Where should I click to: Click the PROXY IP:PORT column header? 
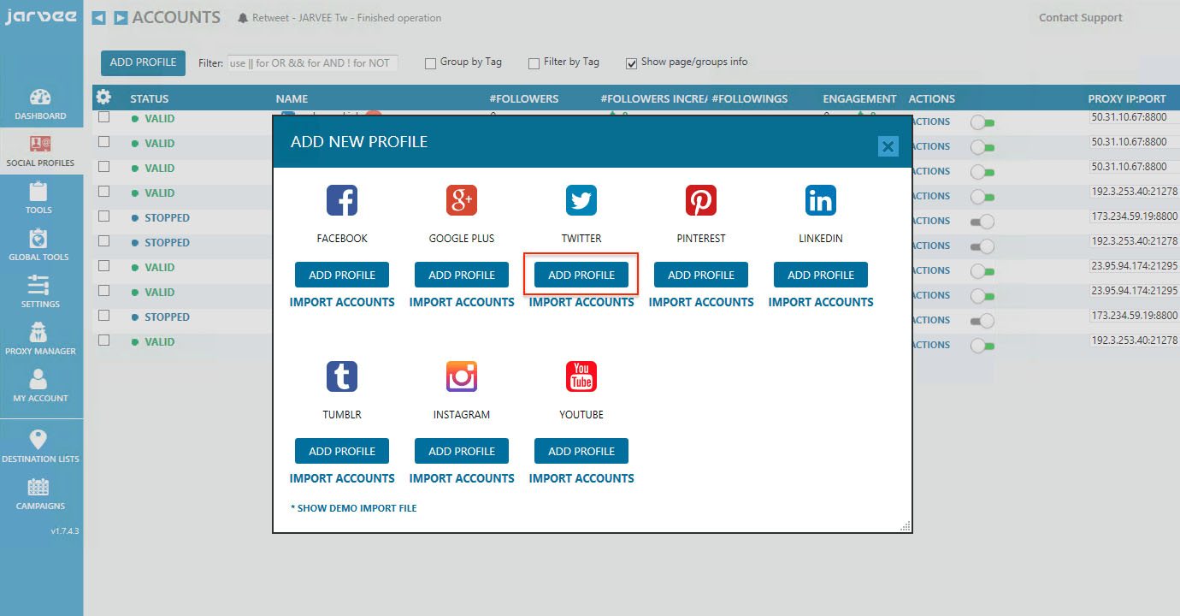click(x=1127, y=98)
